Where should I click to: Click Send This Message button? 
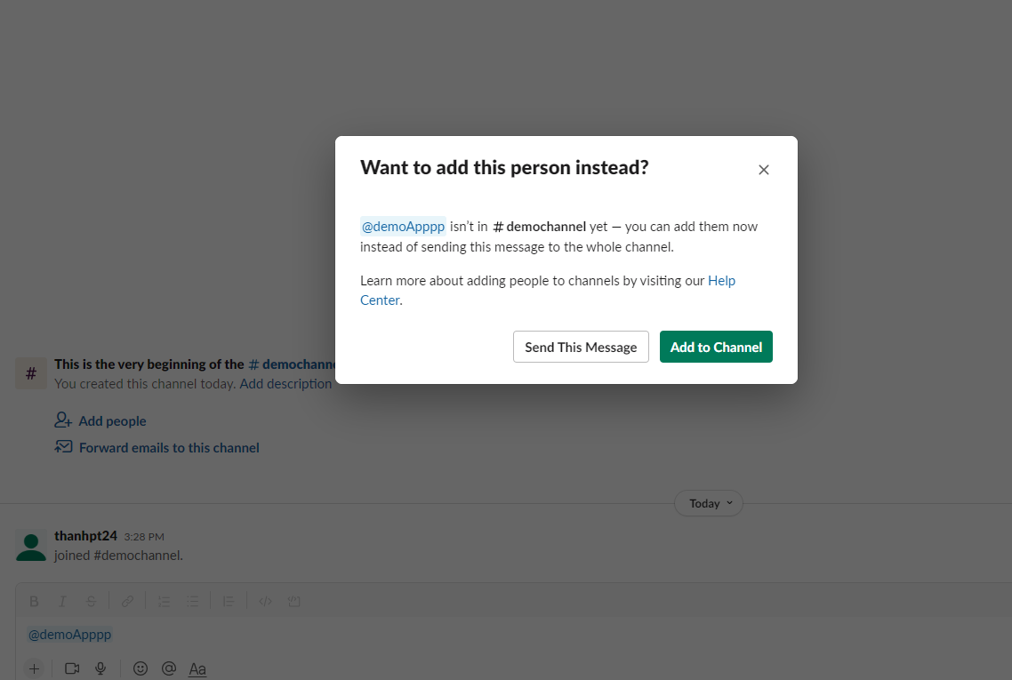pos(581,347)
